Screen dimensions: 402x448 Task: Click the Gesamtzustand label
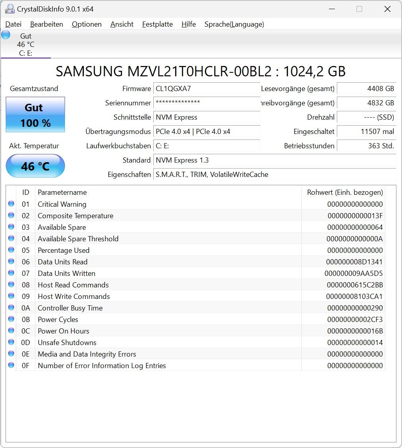(34, 89)
